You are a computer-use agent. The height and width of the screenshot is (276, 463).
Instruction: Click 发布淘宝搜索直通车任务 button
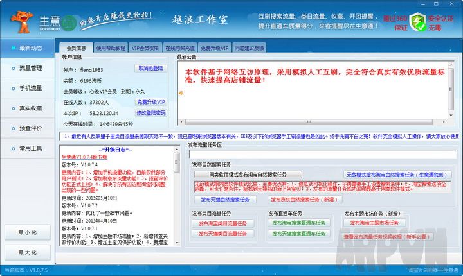tap(299, 223)
